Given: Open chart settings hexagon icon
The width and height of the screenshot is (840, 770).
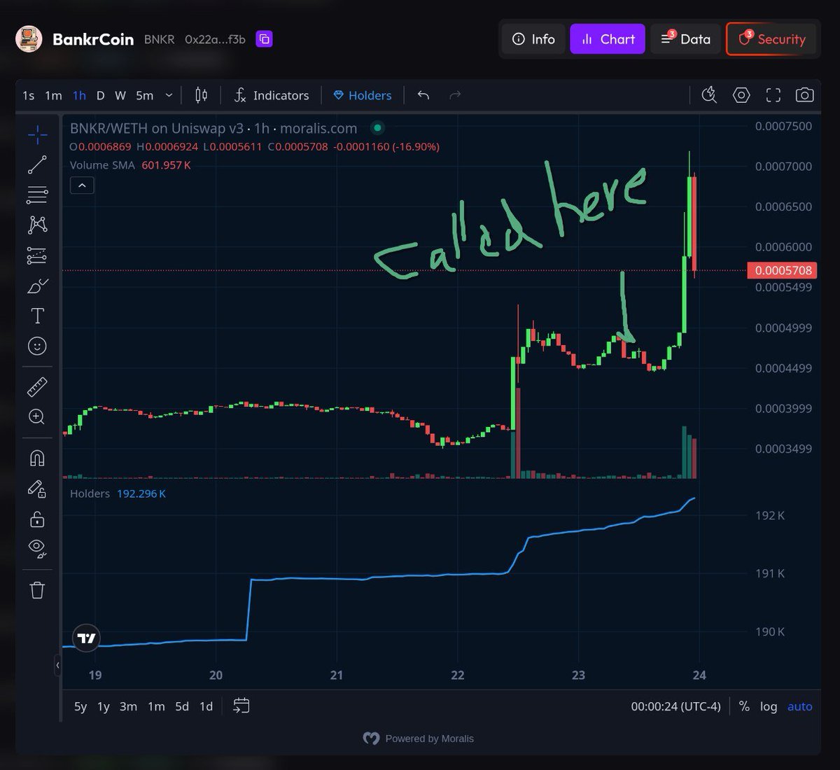Looking at the screenshot, I should pos(741,95).
